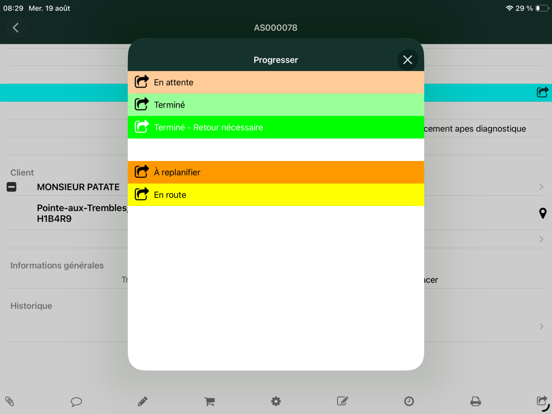Pick Terminé - Retour nécessaire
Screen dimensions: 552x414
pos(276,127)
